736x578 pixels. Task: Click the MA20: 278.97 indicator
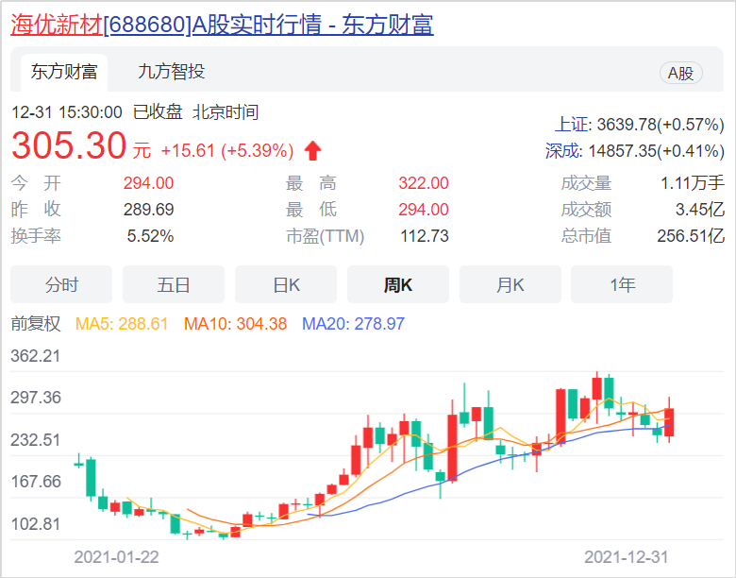[353, 323]
